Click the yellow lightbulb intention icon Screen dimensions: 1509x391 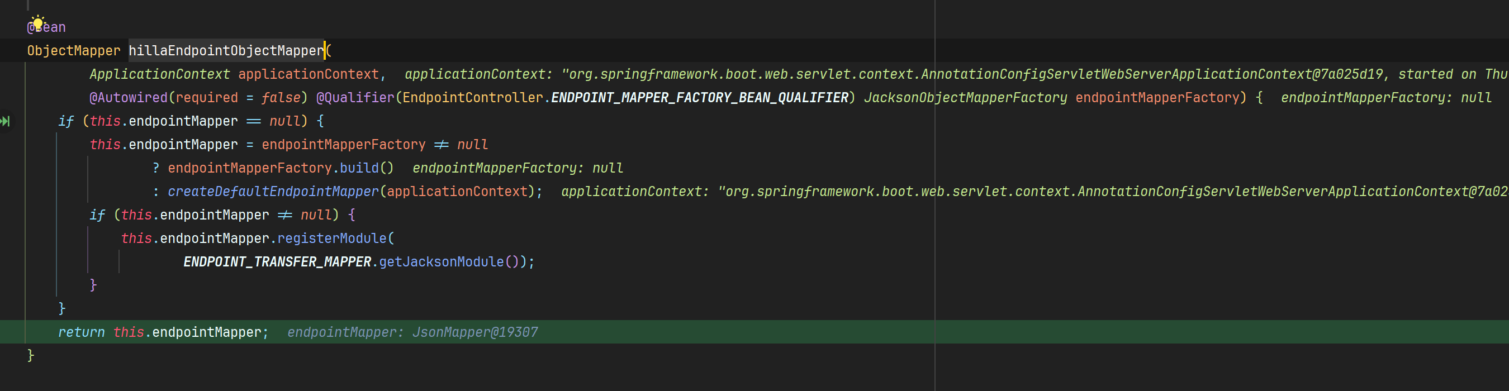tap(37, 23)
